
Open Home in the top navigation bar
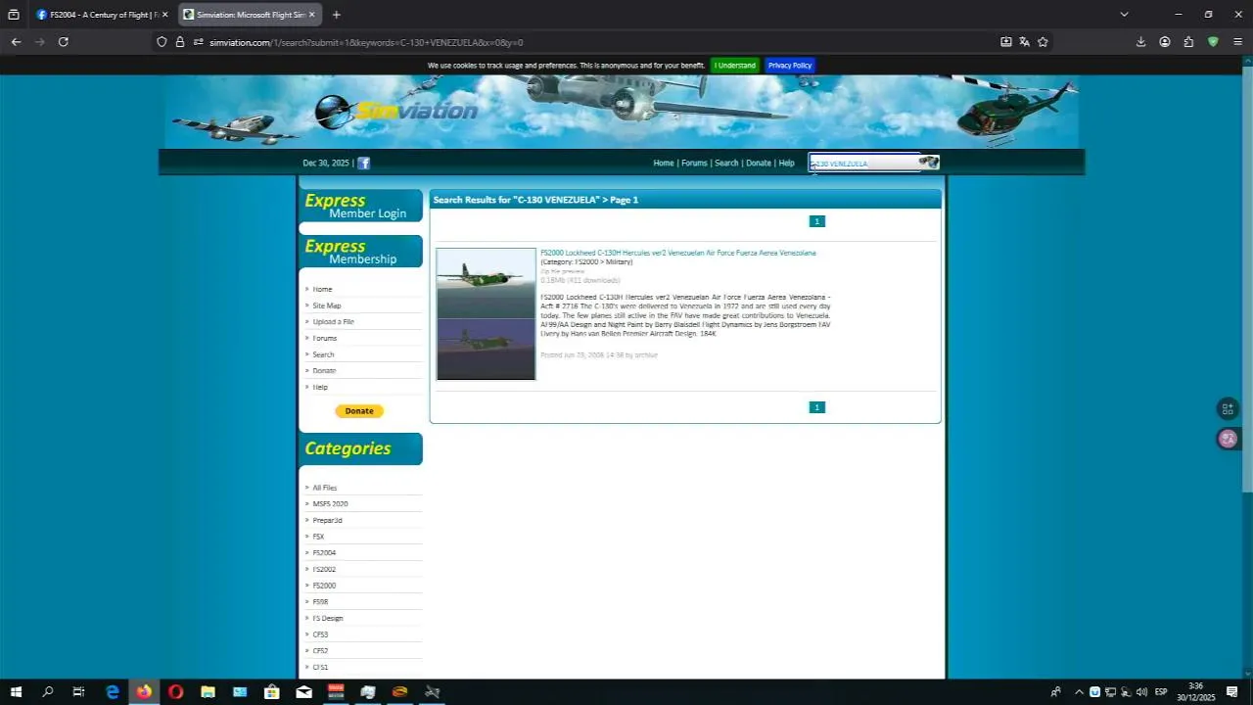(664, 164)
